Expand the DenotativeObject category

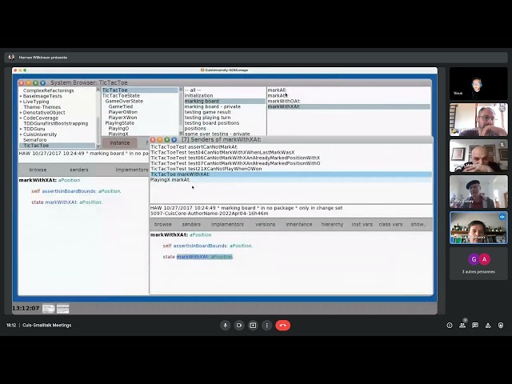(x=21, y=113)
